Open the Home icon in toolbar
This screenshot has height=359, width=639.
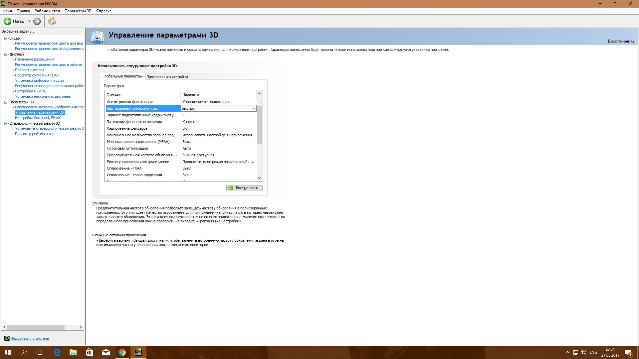click(x=52, y=21)
